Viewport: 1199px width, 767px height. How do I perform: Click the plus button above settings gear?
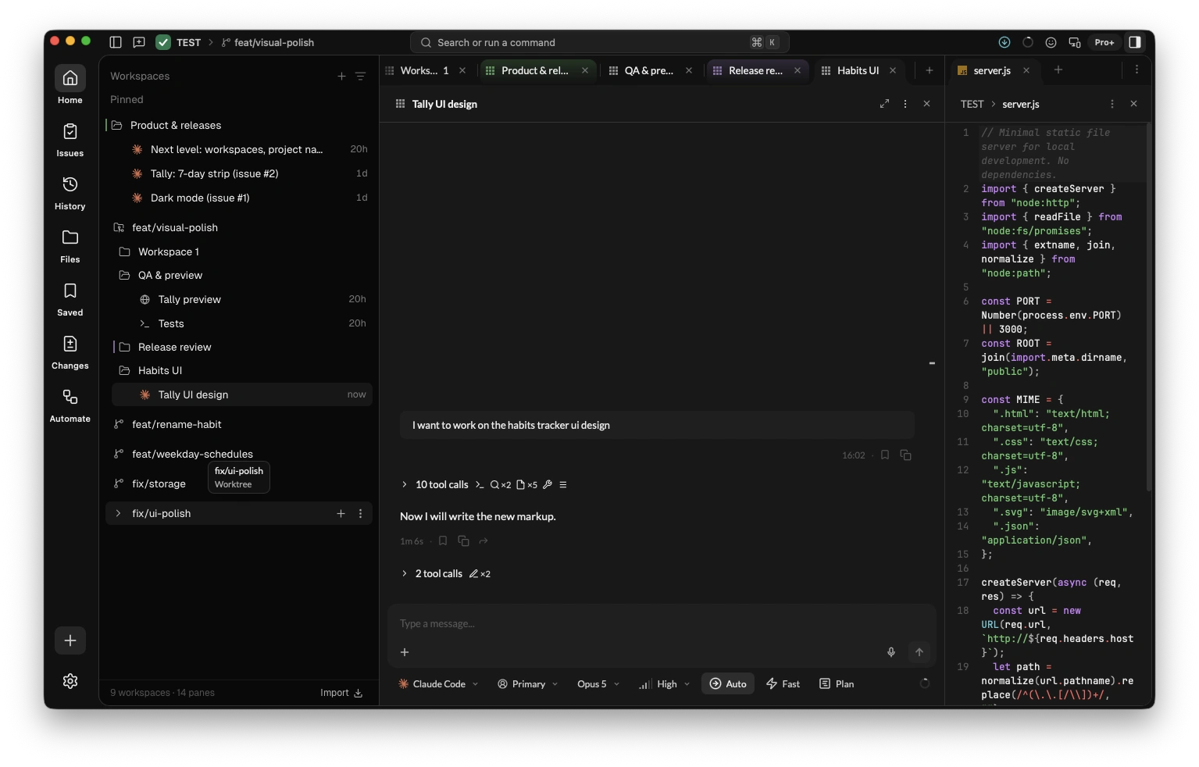pyautogui.click(x=70, y=640)
